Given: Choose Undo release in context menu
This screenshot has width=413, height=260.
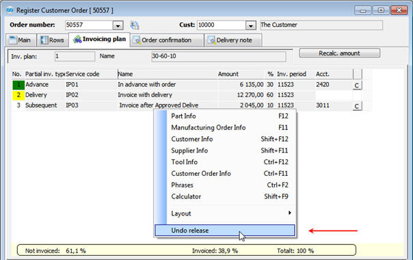Looking at the screenshot, I should pyautogui.click(x=225, y=231).
